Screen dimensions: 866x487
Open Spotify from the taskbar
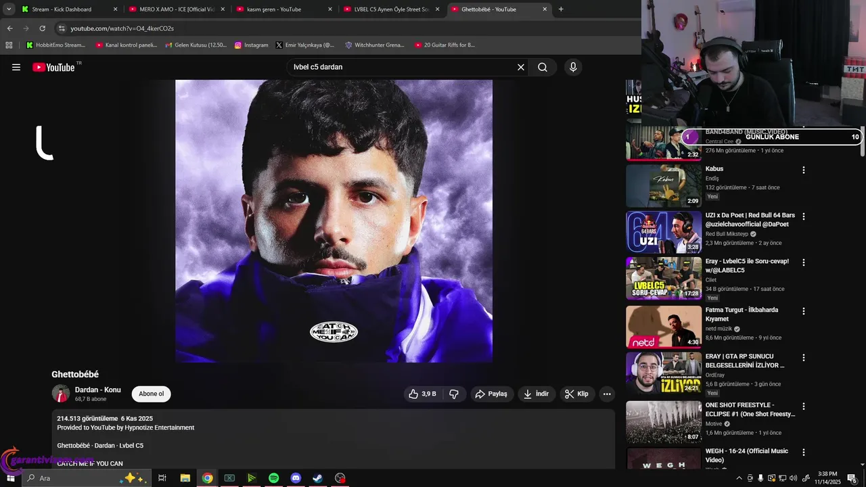click(273, 478)
